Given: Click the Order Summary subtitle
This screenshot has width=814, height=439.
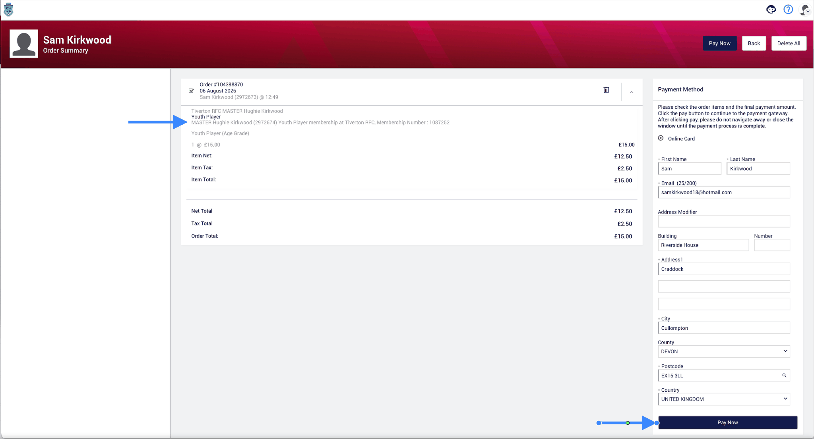Looking at the screenshot, I should click(x=66, y=50).
